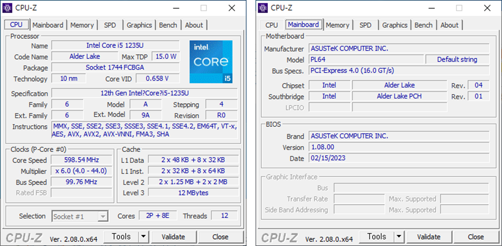Go to the About tab in the left window

(194, 25)
